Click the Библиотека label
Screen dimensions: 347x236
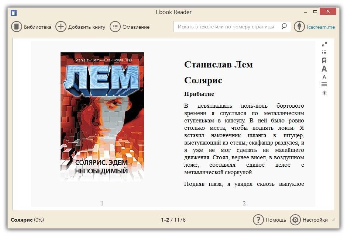[x=38, y=27]
